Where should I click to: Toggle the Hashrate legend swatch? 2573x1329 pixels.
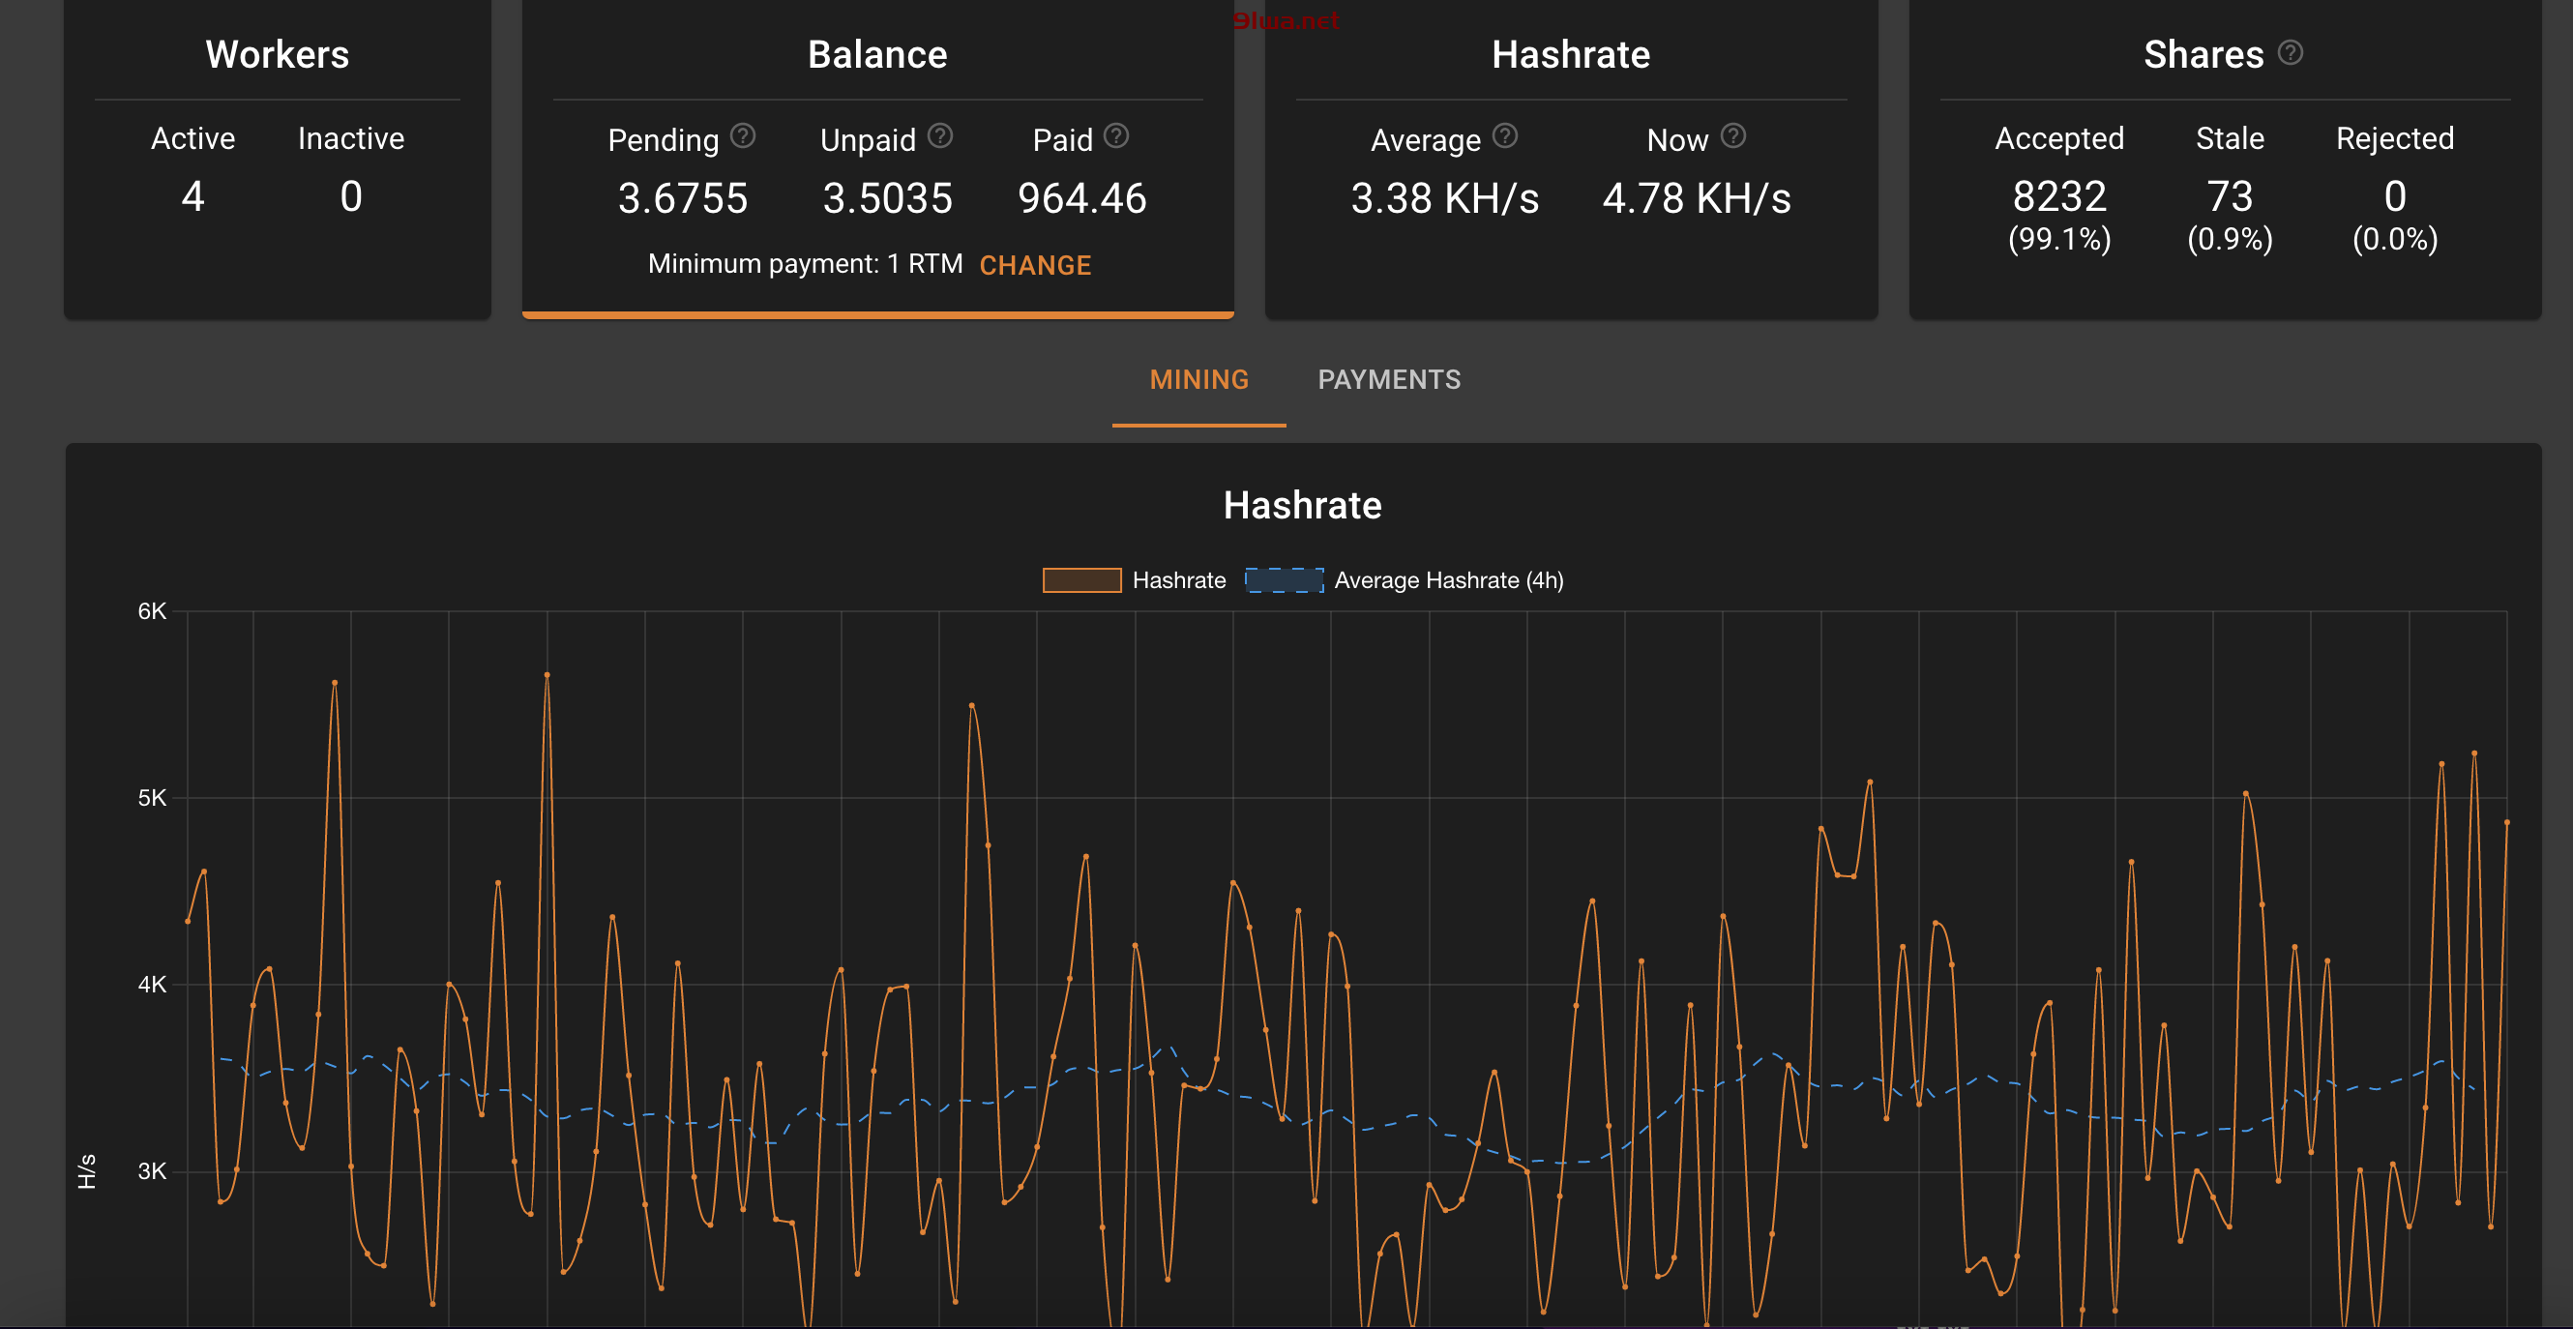1081,580
